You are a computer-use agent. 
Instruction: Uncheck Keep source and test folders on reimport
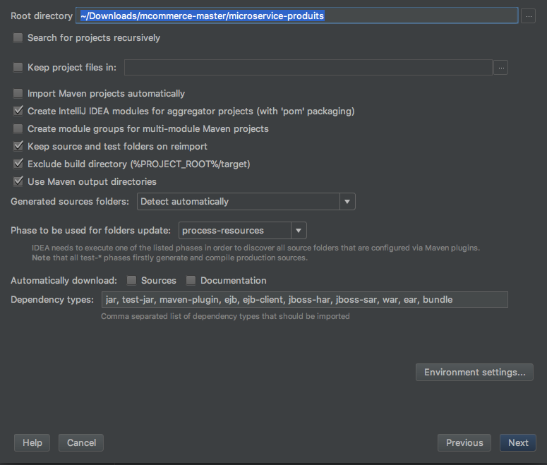click(x=18, y=147)
